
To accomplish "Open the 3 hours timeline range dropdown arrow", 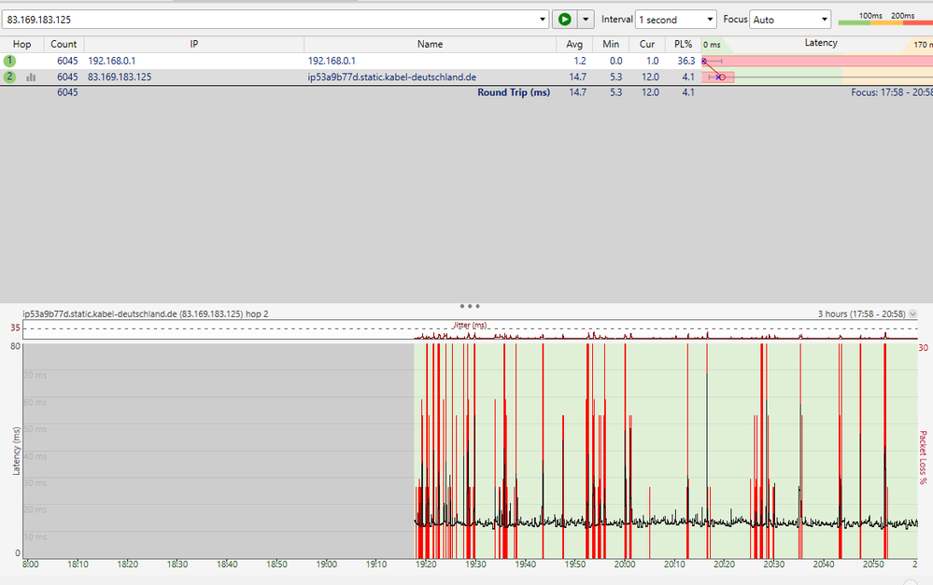I will [x=912, y=314].
